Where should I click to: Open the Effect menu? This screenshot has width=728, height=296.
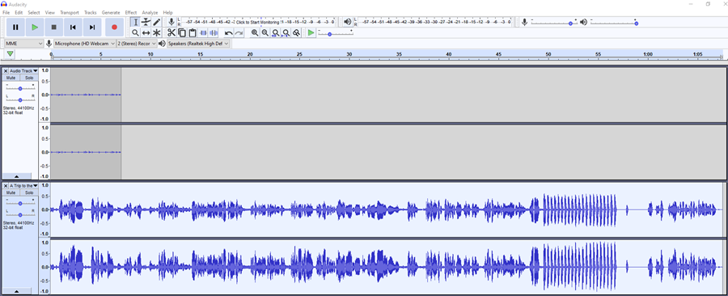tap(131, 12)
